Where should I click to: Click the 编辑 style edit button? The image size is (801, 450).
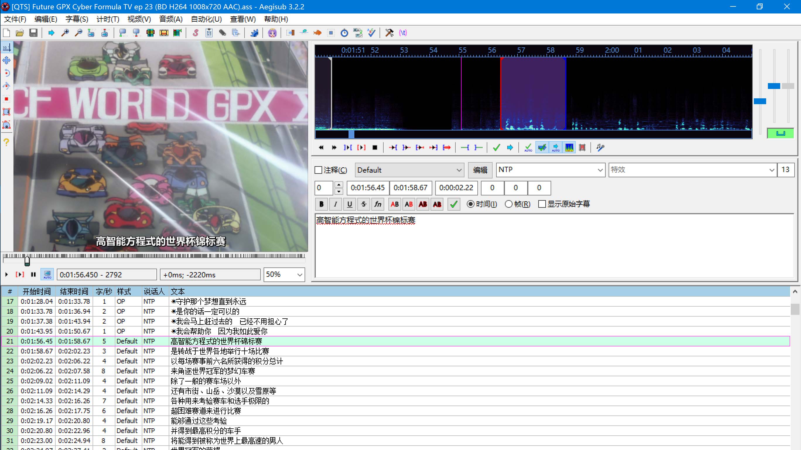480,170
